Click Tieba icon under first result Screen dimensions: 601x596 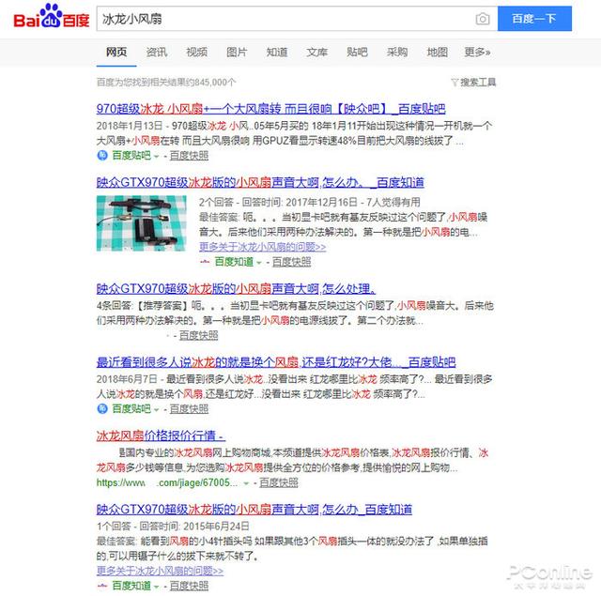coord(102,155)
